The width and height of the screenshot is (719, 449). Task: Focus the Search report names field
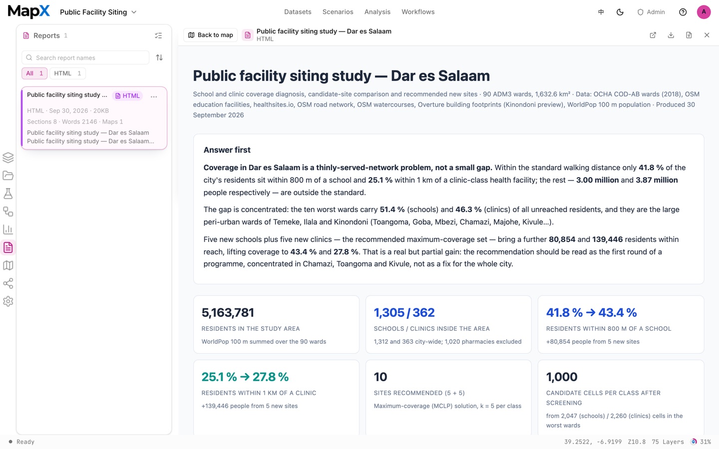pyautogui.click(x=85, y=57)
